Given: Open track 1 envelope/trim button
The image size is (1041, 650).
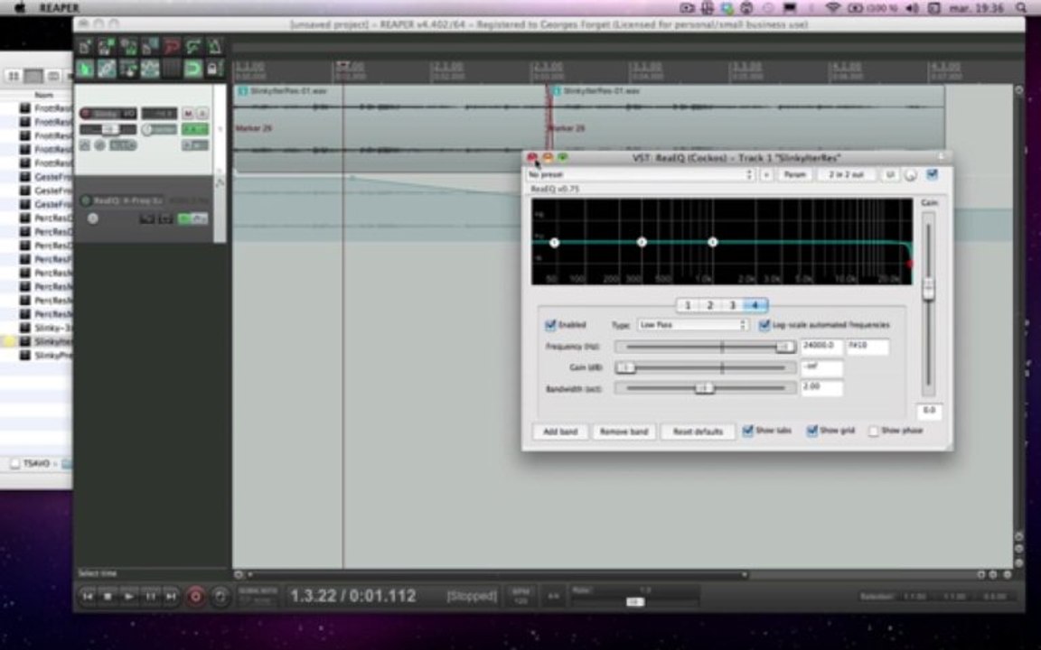Looking at the screenshot, I should click(x=195, y=145).
